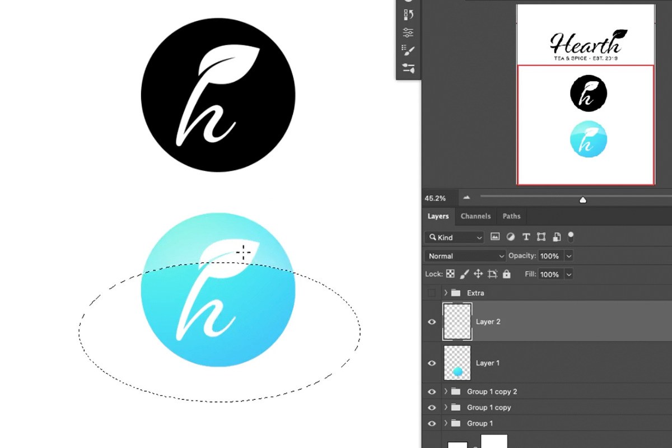672x448 pixels.
Task: Click the black circle logo on canvas
Action: pos(218,95)
